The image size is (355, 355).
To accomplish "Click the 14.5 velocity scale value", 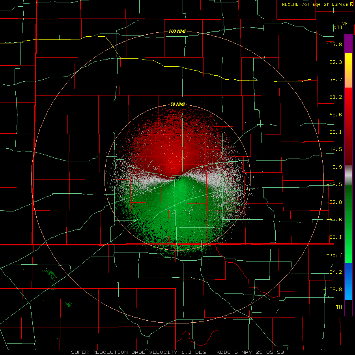I will point(336,149).
